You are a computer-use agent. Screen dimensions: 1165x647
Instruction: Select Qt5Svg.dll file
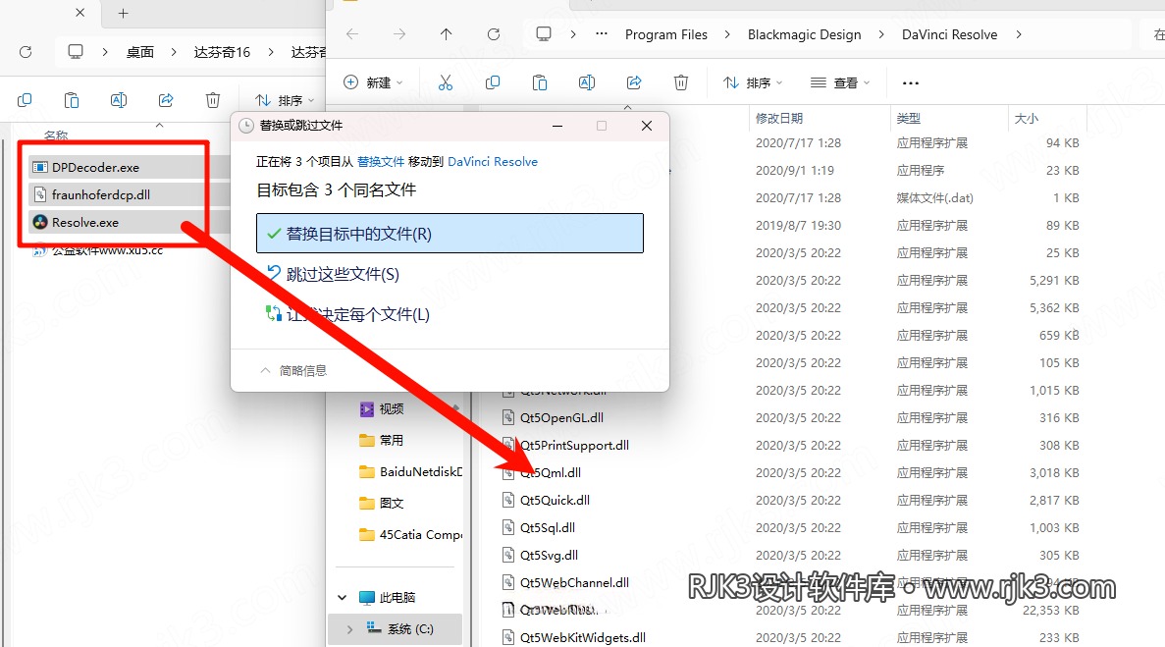coord(549,555)
